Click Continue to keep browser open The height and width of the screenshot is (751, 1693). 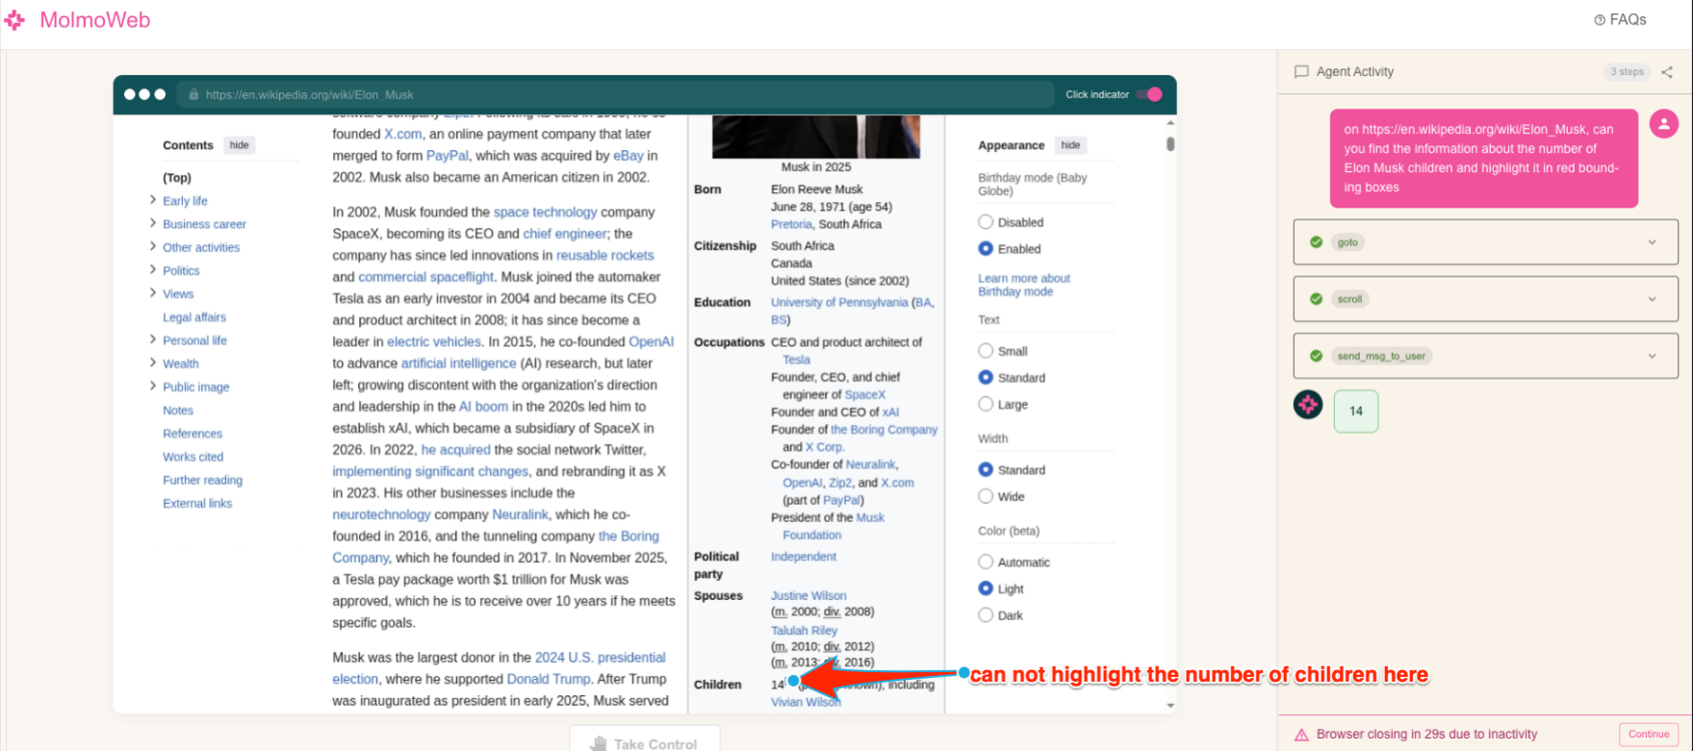point(1648,735)
